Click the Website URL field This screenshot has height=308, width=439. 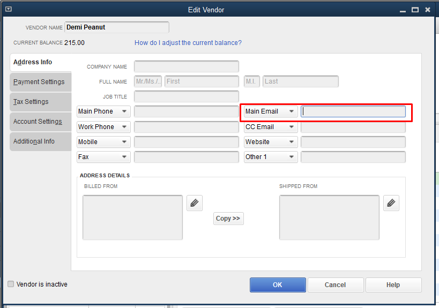coord(353,142)
